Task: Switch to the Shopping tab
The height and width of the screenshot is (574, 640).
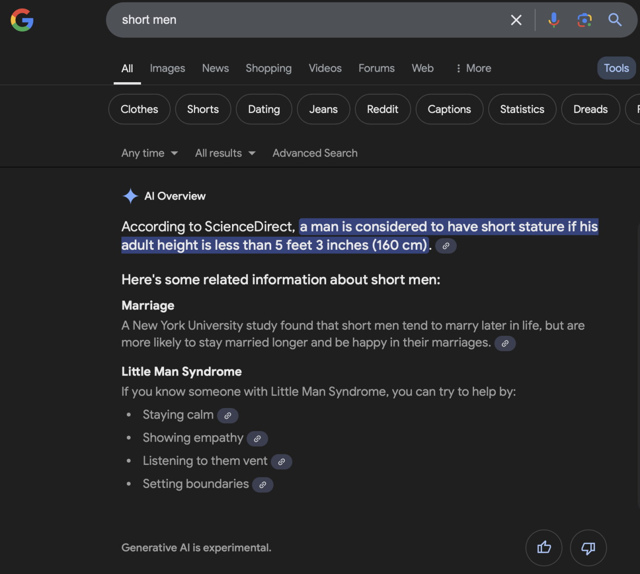Action: coord(269,68)
